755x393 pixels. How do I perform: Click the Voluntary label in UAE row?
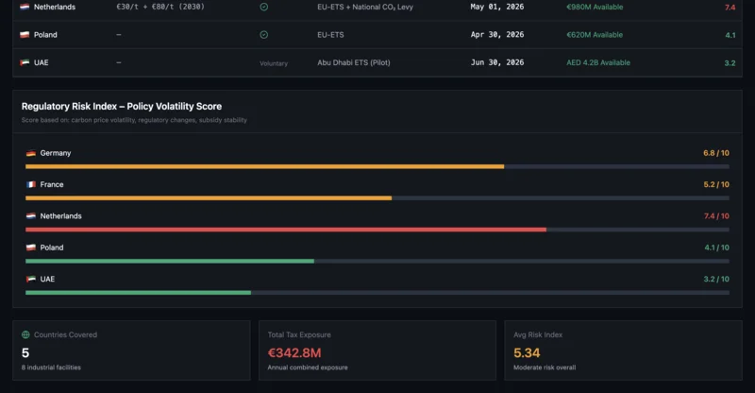click(x=273, y=63)
